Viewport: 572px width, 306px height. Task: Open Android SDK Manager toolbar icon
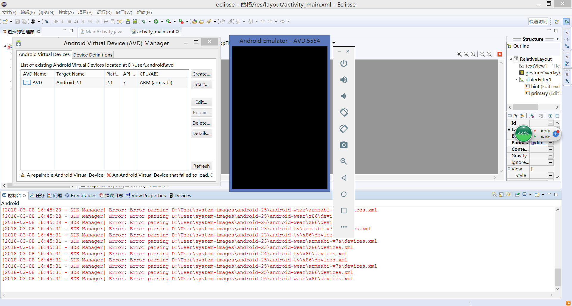128,21
